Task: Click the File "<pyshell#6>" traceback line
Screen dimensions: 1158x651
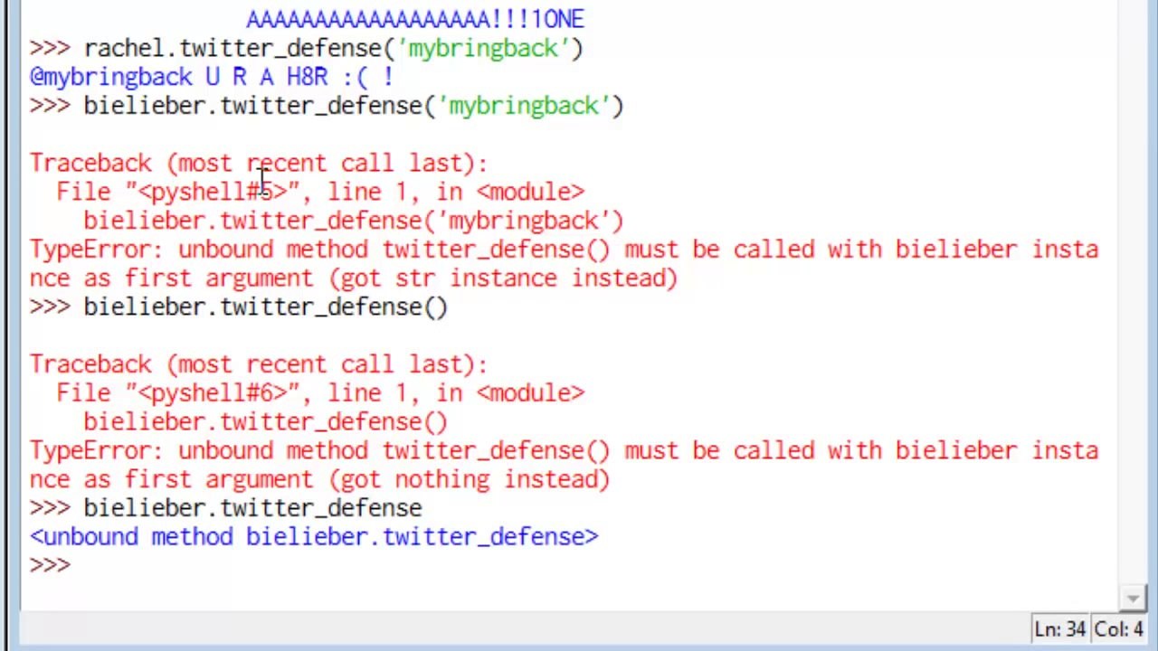Action: pos(320,393)
